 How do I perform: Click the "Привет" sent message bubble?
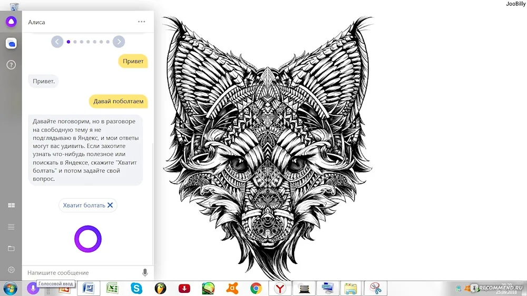pyautogui.click(x=133, y=61)
